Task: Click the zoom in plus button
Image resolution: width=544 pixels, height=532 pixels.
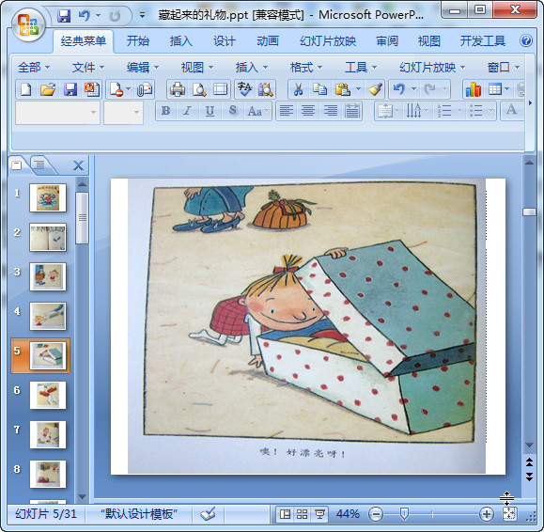Action: point(486,514)
